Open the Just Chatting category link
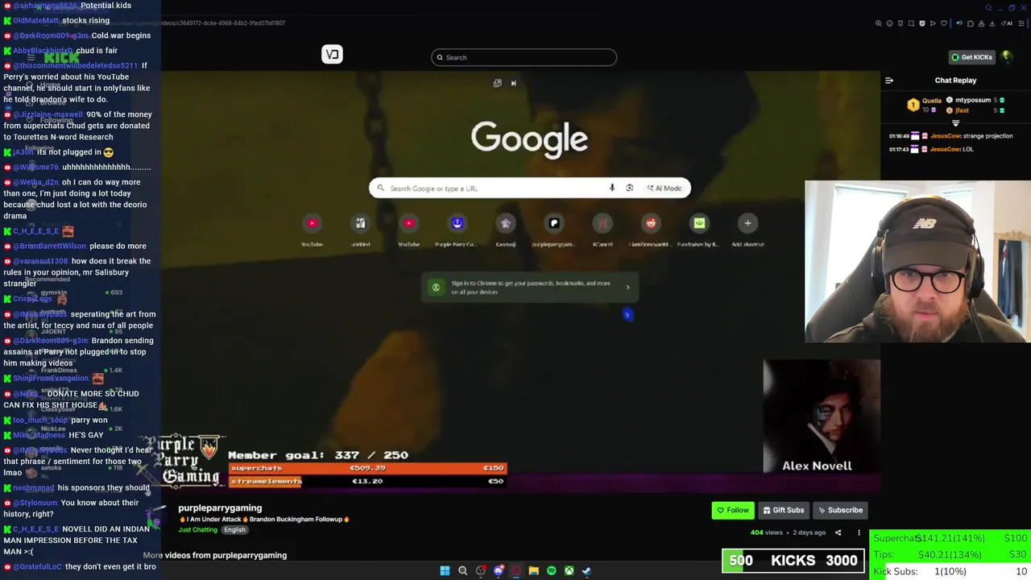 [x=198, y=530]
